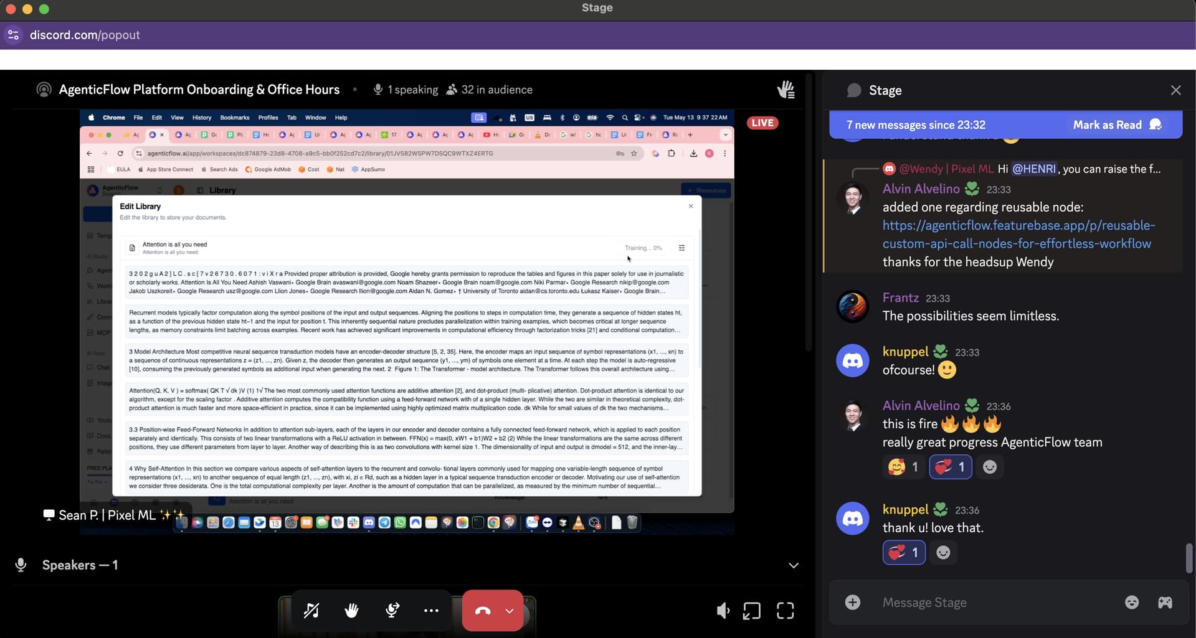Click the site info icon in address bar
This screenshot has width=1196, height=638.
pyautogui.click(x=13, y=35)
